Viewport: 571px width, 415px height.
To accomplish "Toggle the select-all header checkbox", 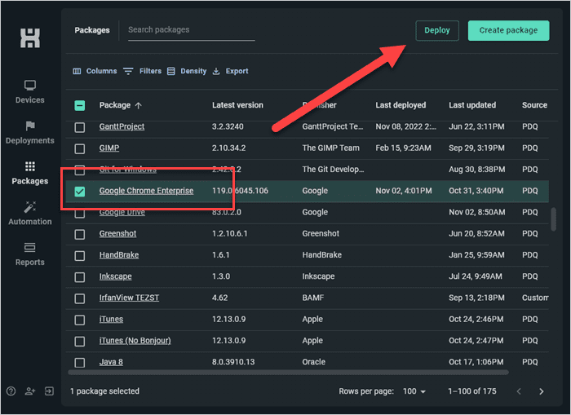I will coord(80,105).
